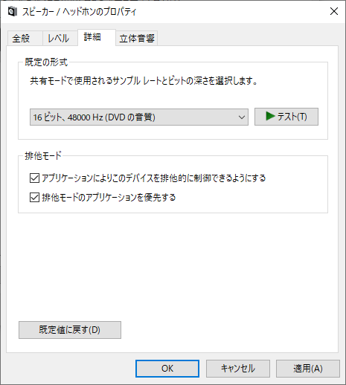Click the スピーカー / ヘッドホンのプロパティ title text
The height and width of the screenshot is (385, 346).
click(80, 12)
